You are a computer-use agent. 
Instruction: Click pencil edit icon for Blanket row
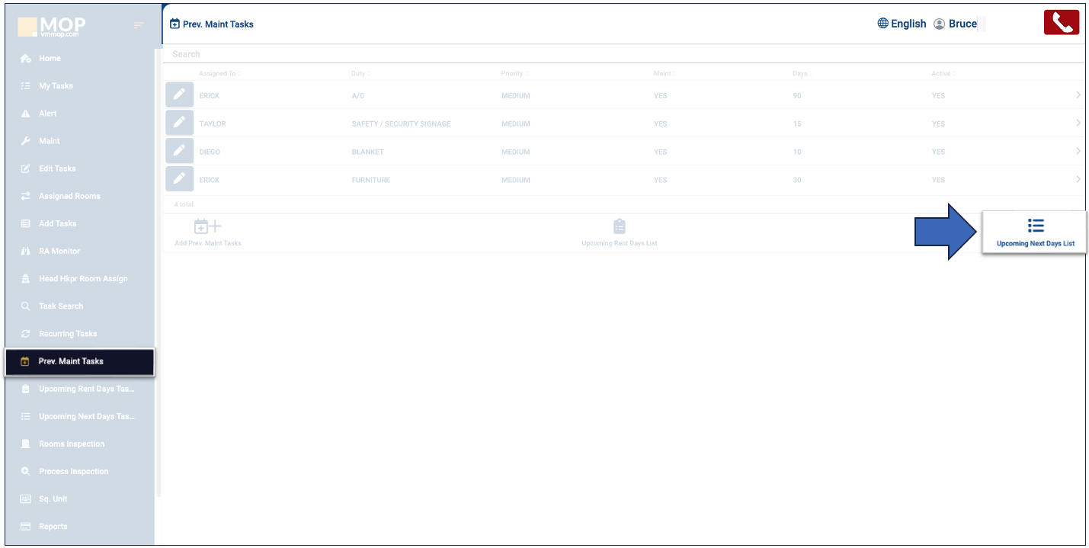[x=179, y=151]
